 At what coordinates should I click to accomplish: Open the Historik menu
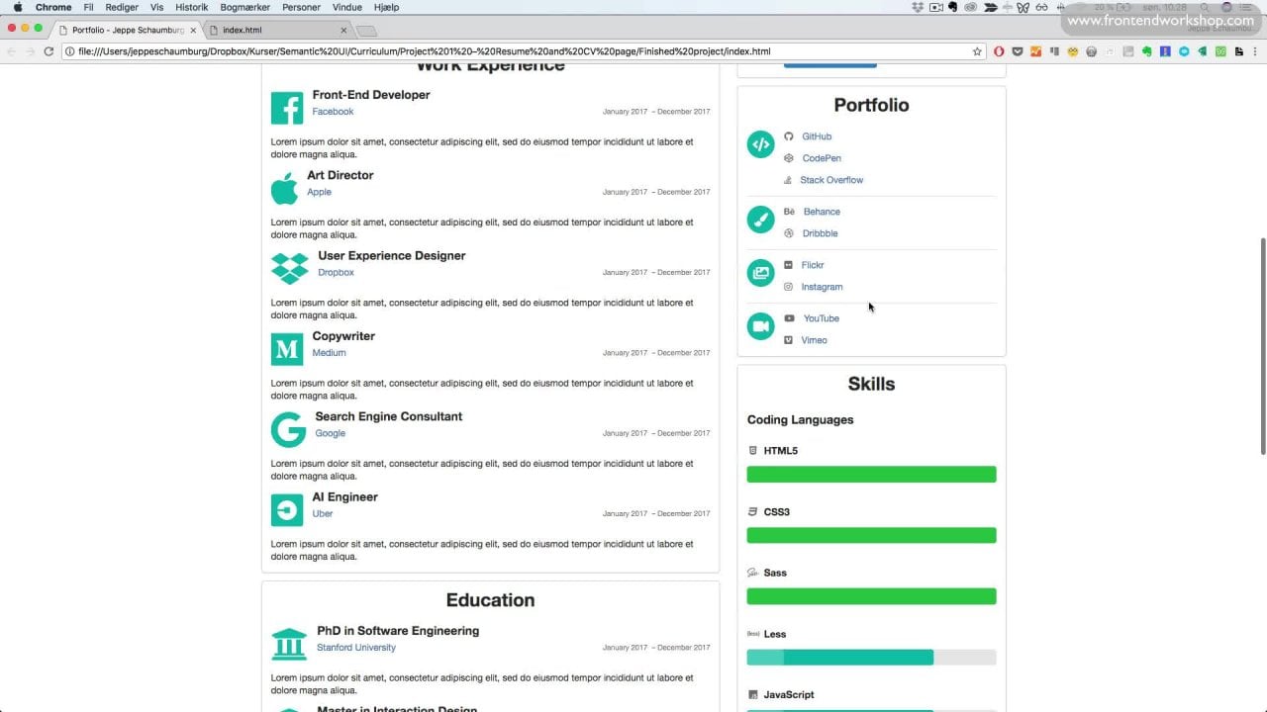pyautogui.click(x=192, y=7)
